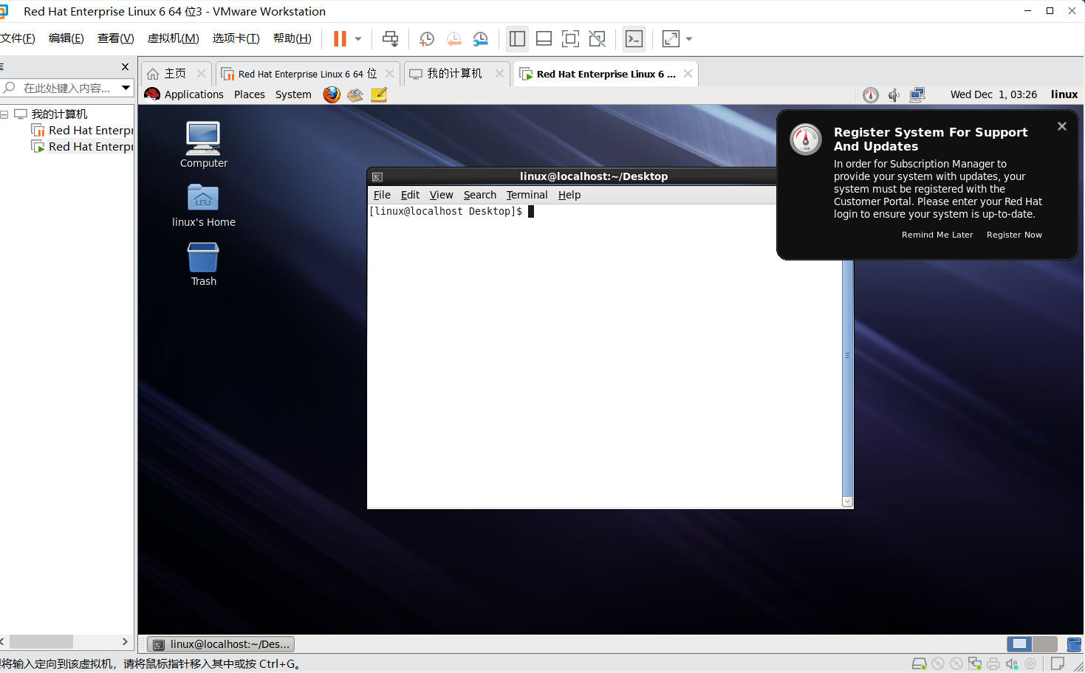Close the library side panel
This screenshot has width=1085, height=673.
coord(125,66)
